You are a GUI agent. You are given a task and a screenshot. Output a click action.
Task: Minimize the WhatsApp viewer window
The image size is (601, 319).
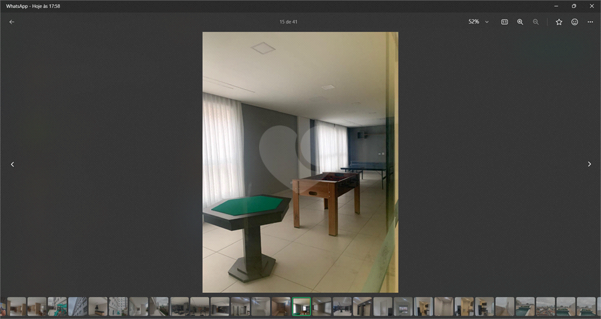click(555, 6)
